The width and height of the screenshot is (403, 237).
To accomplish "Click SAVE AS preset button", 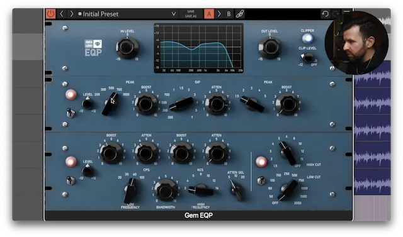I will pyautogui.click(x=191, y=16).
